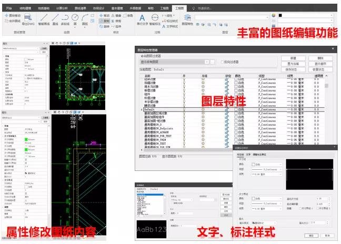The width and height of the screenshot is (341, 244).
Task: Toggle freeze icon for 排水沟对象 layer
Action: tap(203, 87)
